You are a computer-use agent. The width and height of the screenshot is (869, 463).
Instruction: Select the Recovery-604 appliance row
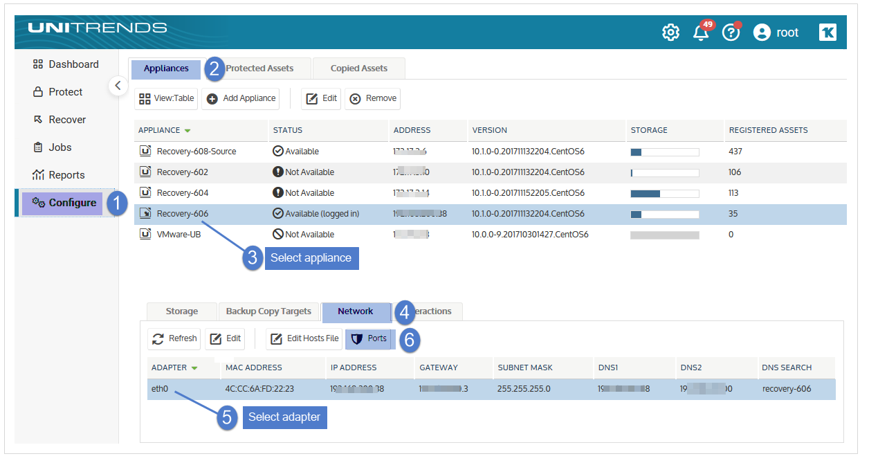click(491, 193)
